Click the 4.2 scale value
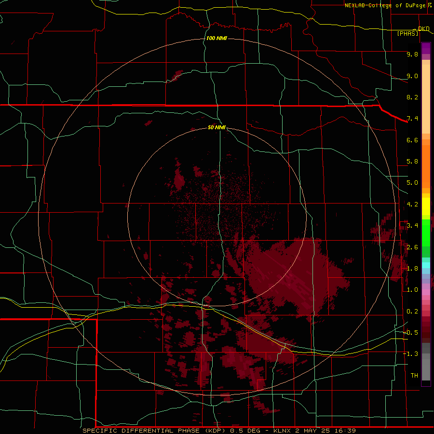434x434 pixels. point(412,204)
